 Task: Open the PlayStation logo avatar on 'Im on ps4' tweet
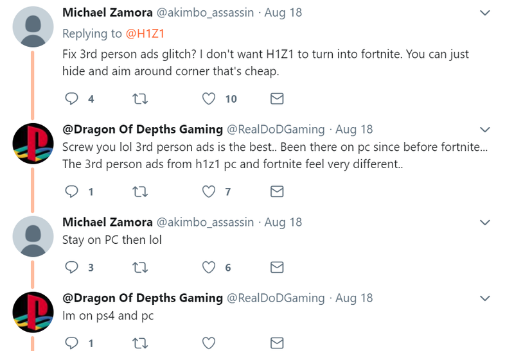pos(33,312)
